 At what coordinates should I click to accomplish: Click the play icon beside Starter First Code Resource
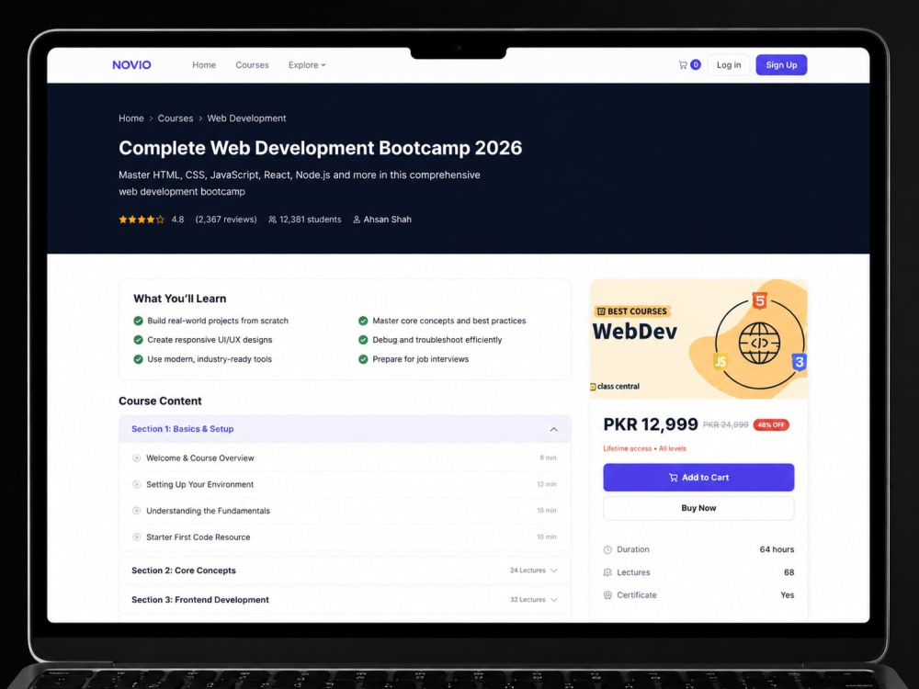click(137, 537)
